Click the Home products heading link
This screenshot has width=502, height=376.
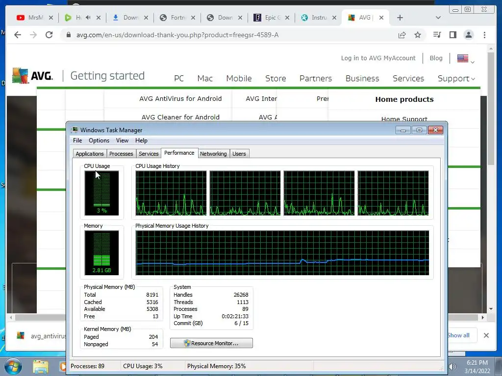tap(404, 99)
